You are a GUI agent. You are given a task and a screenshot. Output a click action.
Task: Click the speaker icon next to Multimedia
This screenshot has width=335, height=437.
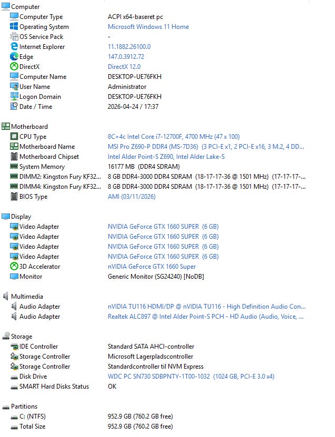(x=6, y=296)
